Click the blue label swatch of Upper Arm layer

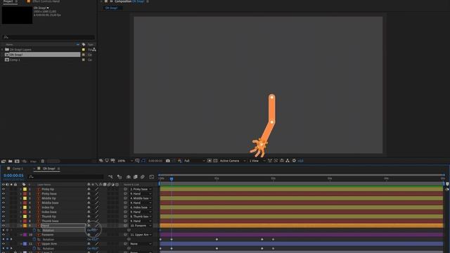tap(25, 244)
